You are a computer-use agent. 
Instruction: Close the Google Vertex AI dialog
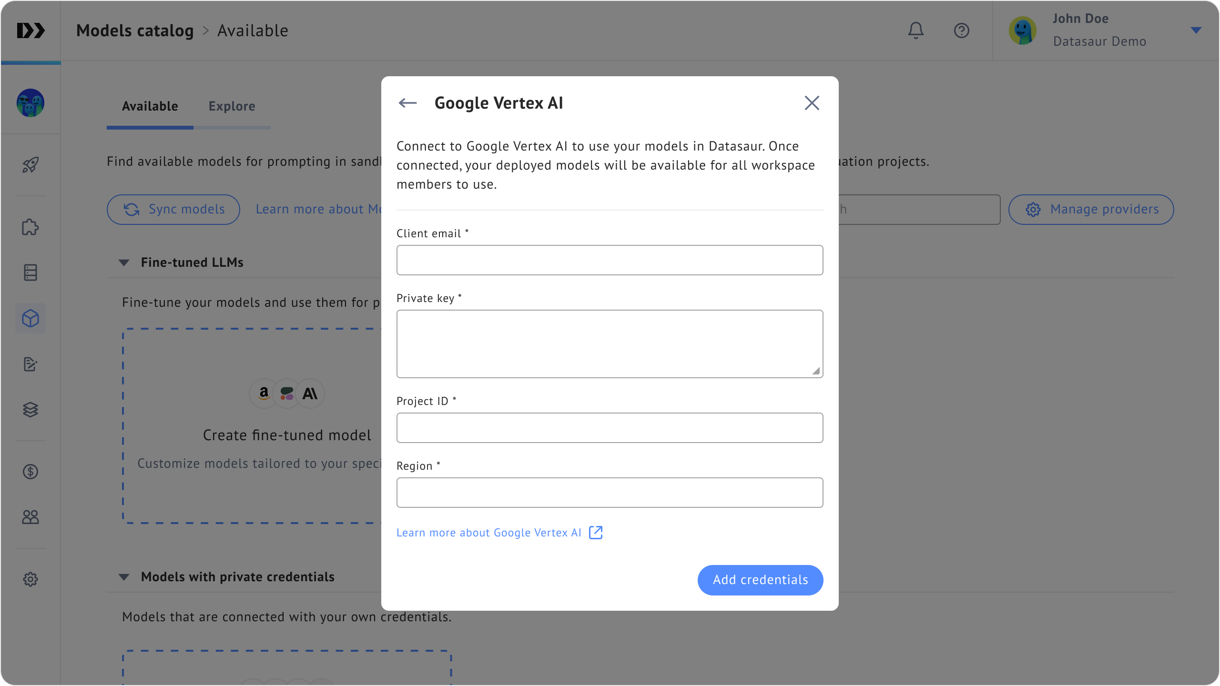click(812, 103)
